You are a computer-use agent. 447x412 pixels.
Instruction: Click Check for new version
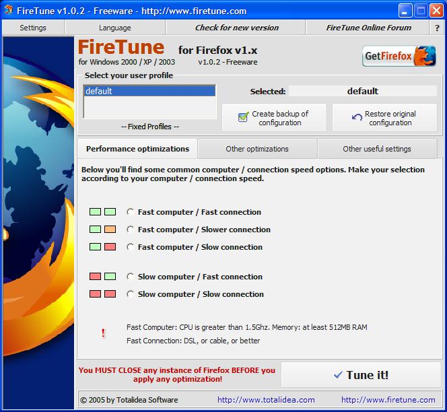pos(236,28)
